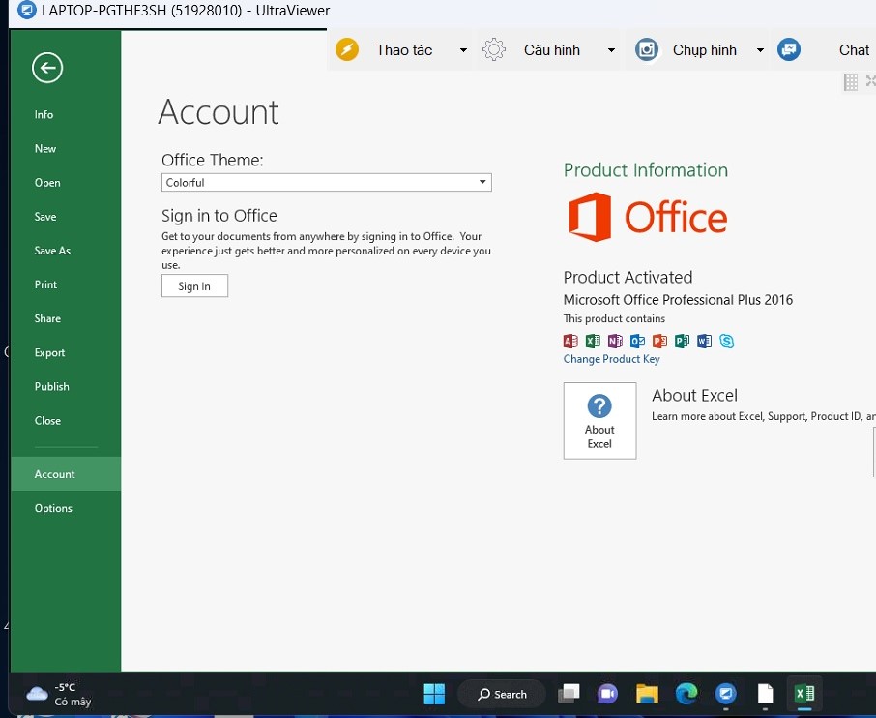Click the Cấu hình toolbar label
Screen dimensions: 876x718
552,50
